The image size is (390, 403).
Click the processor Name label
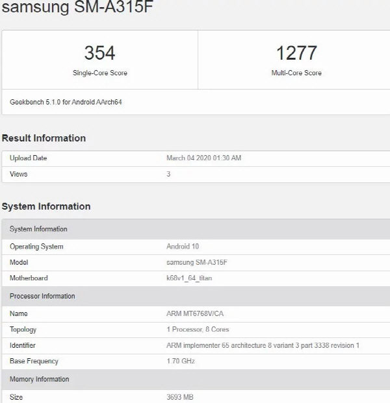19,313
